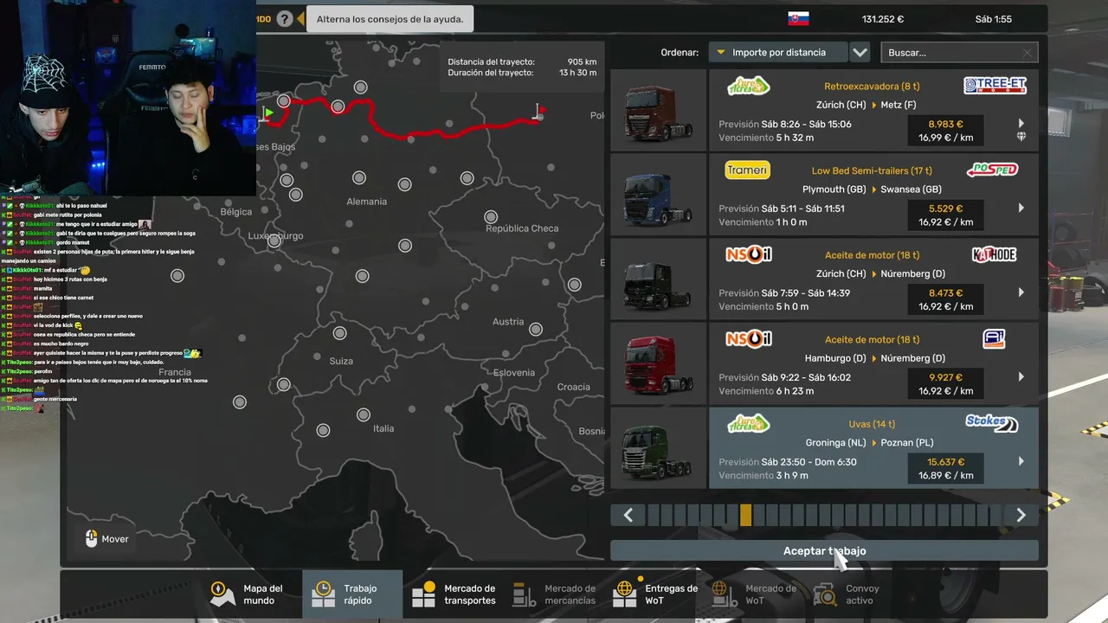Screen dimensions: 1108x623
Task: Click the 'Uvas (14 t)' cargo title
Action: coord(872,424)
